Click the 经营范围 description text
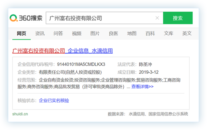This screenshot has height=130, width=207. pos(99,83)
